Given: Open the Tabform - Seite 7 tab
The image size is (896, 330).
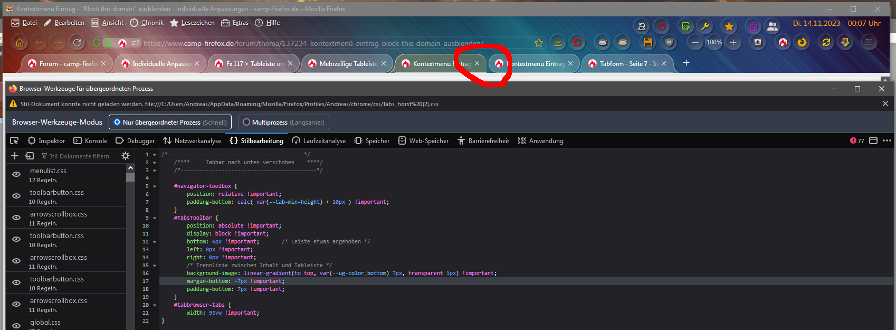Looking at the screenshot, I should [626, 63].
